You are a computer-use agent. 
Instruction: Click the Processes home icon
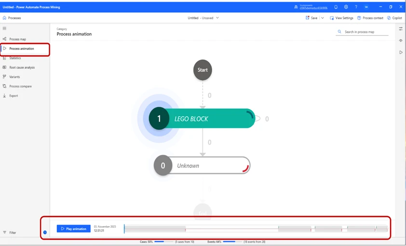click(x=4, y=18)
